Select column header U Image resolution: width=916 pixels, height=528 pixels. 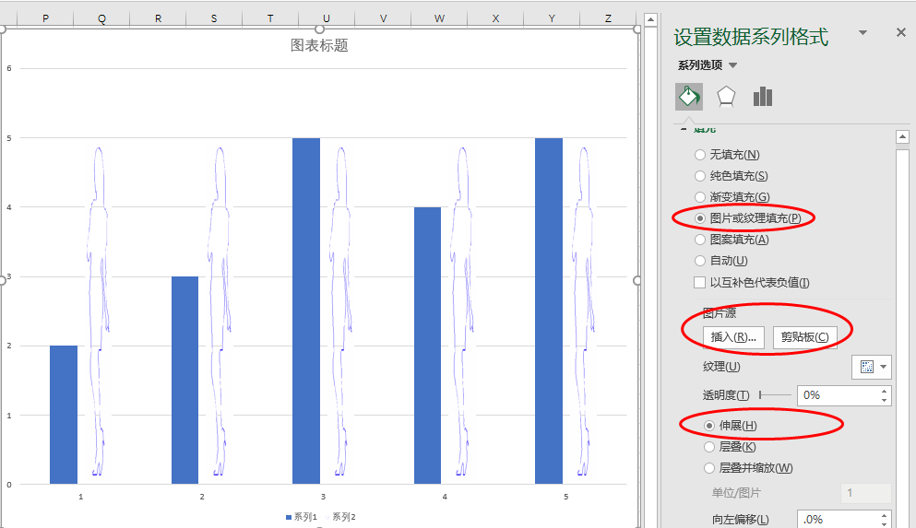point(327,18)
